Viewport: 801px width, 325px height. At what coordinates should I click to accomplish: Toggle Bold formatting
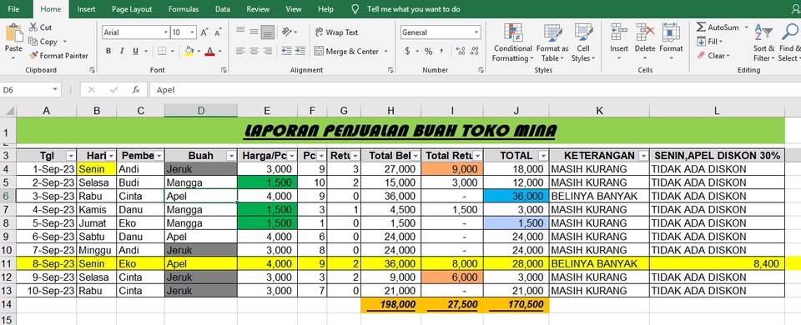pyautogui.click(x=108, y=51)
